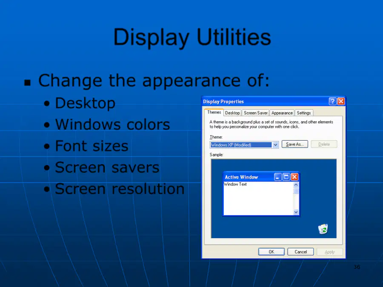Click scroll down arrow in sample window
The height and width of the screenshot is (287, 383).
(x=296, y=212)
